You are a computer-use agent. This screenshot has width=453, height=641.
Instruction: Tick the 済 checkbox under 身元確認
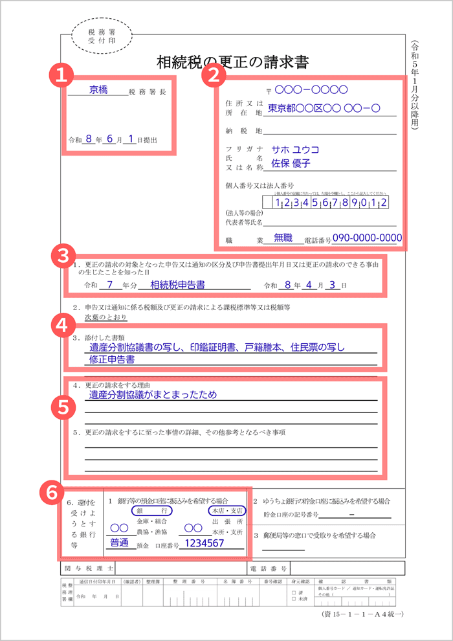pos(294,592)
